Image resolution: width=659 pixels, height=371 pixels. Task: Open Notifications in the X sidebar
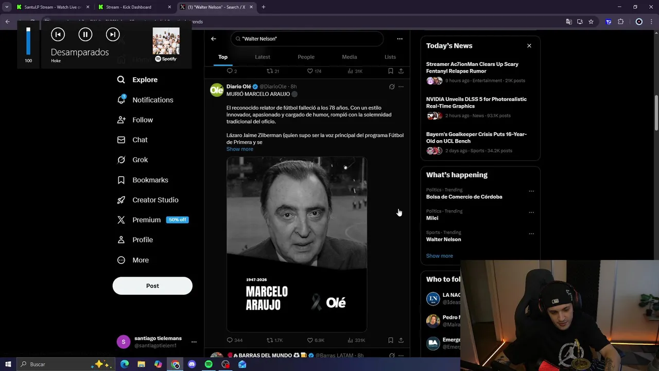pyautogui.click(x=145, y=100)
